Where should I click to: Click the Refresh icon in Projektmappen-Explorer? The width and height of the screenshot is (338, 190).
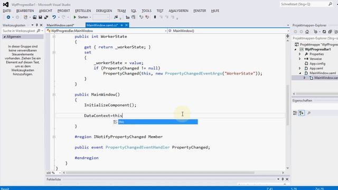324,32
